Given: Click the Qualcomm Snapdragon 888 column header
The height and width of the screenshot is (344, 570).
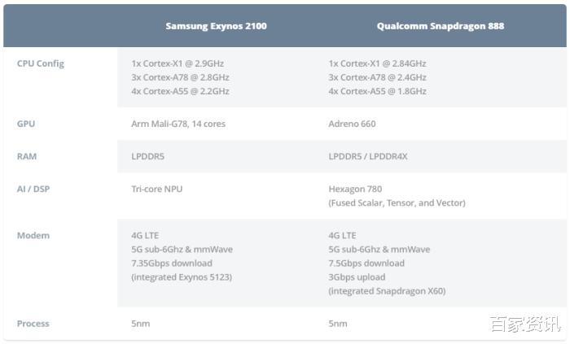Looking at the screenshot, I should click(441, 26).
